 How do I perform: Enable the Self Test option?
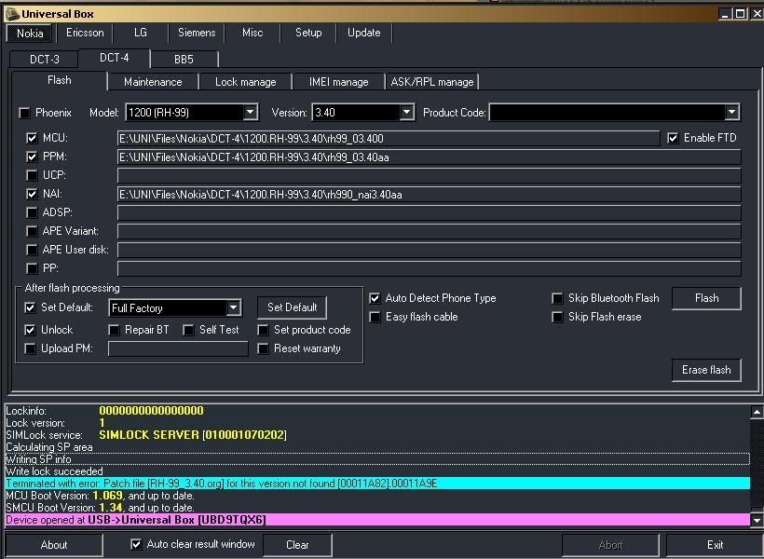(188, 331)
